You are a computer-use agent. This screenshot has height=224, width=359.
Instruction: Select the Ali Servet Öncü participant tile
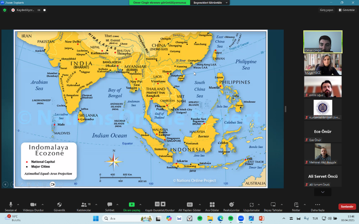click(323, 176)
